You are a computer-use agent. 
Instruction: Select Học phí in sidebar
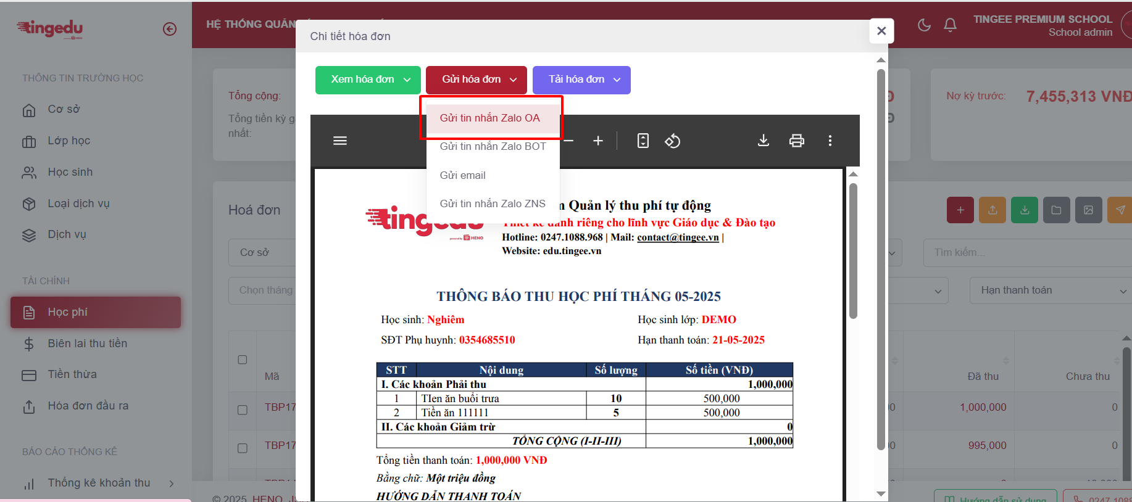click(x=96, y=312)
